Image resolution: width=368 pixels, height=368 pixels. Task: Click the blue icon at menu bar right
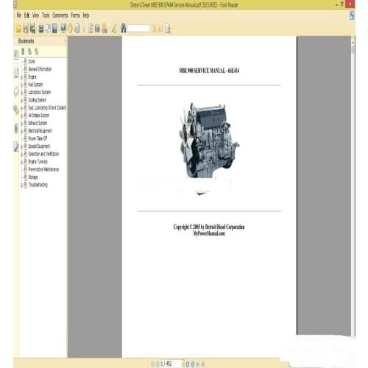[352, 15]
